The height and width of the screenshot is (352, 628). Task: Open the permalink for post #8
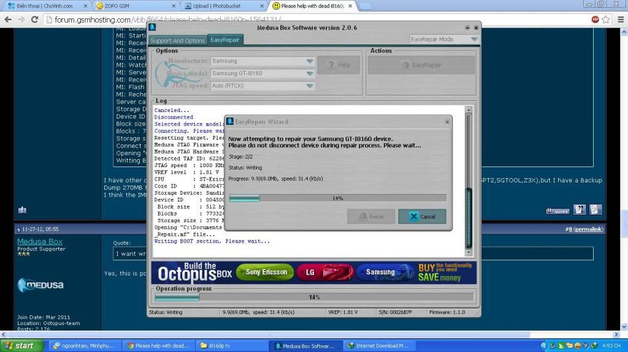pos(588,229)
